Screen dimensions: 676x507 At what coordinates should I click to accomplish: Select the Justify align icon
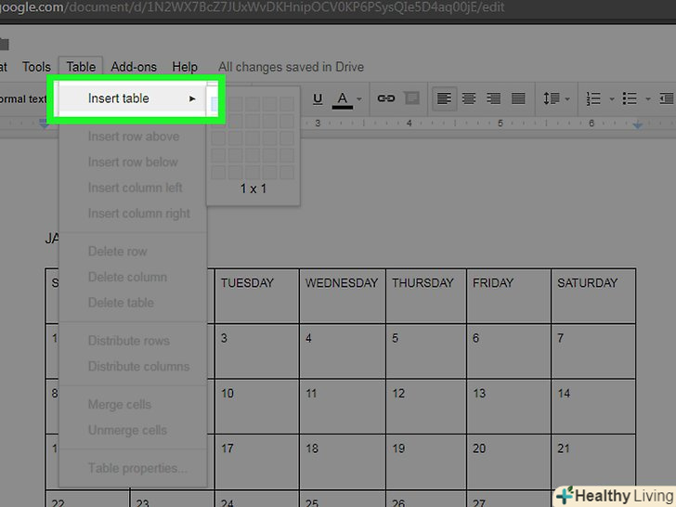click(x=518, y=98)
